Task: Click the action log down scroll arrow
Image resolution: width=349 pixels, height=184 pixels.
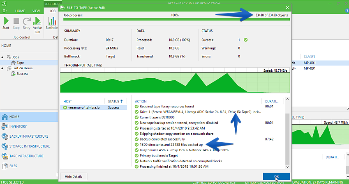Action: (x=287, y=167)
